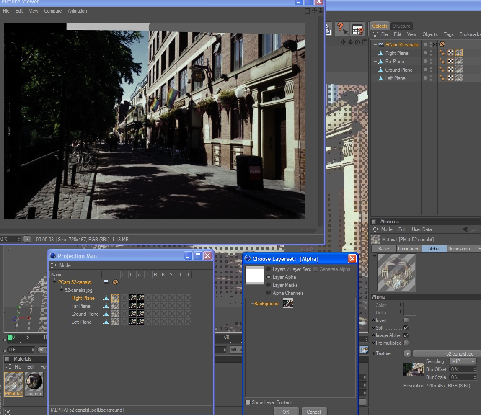Select the Layer Masks radio option

(x=269, y=285)
